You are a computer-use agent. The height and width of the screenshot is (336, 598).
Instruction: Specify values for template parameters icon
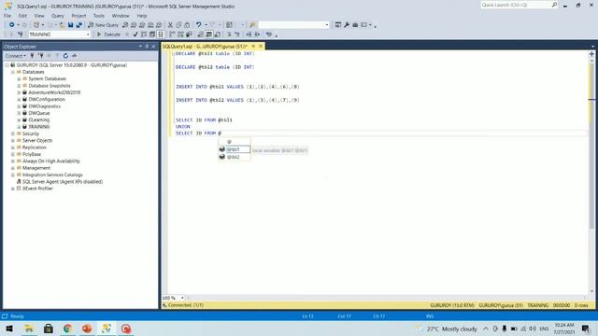269,35
